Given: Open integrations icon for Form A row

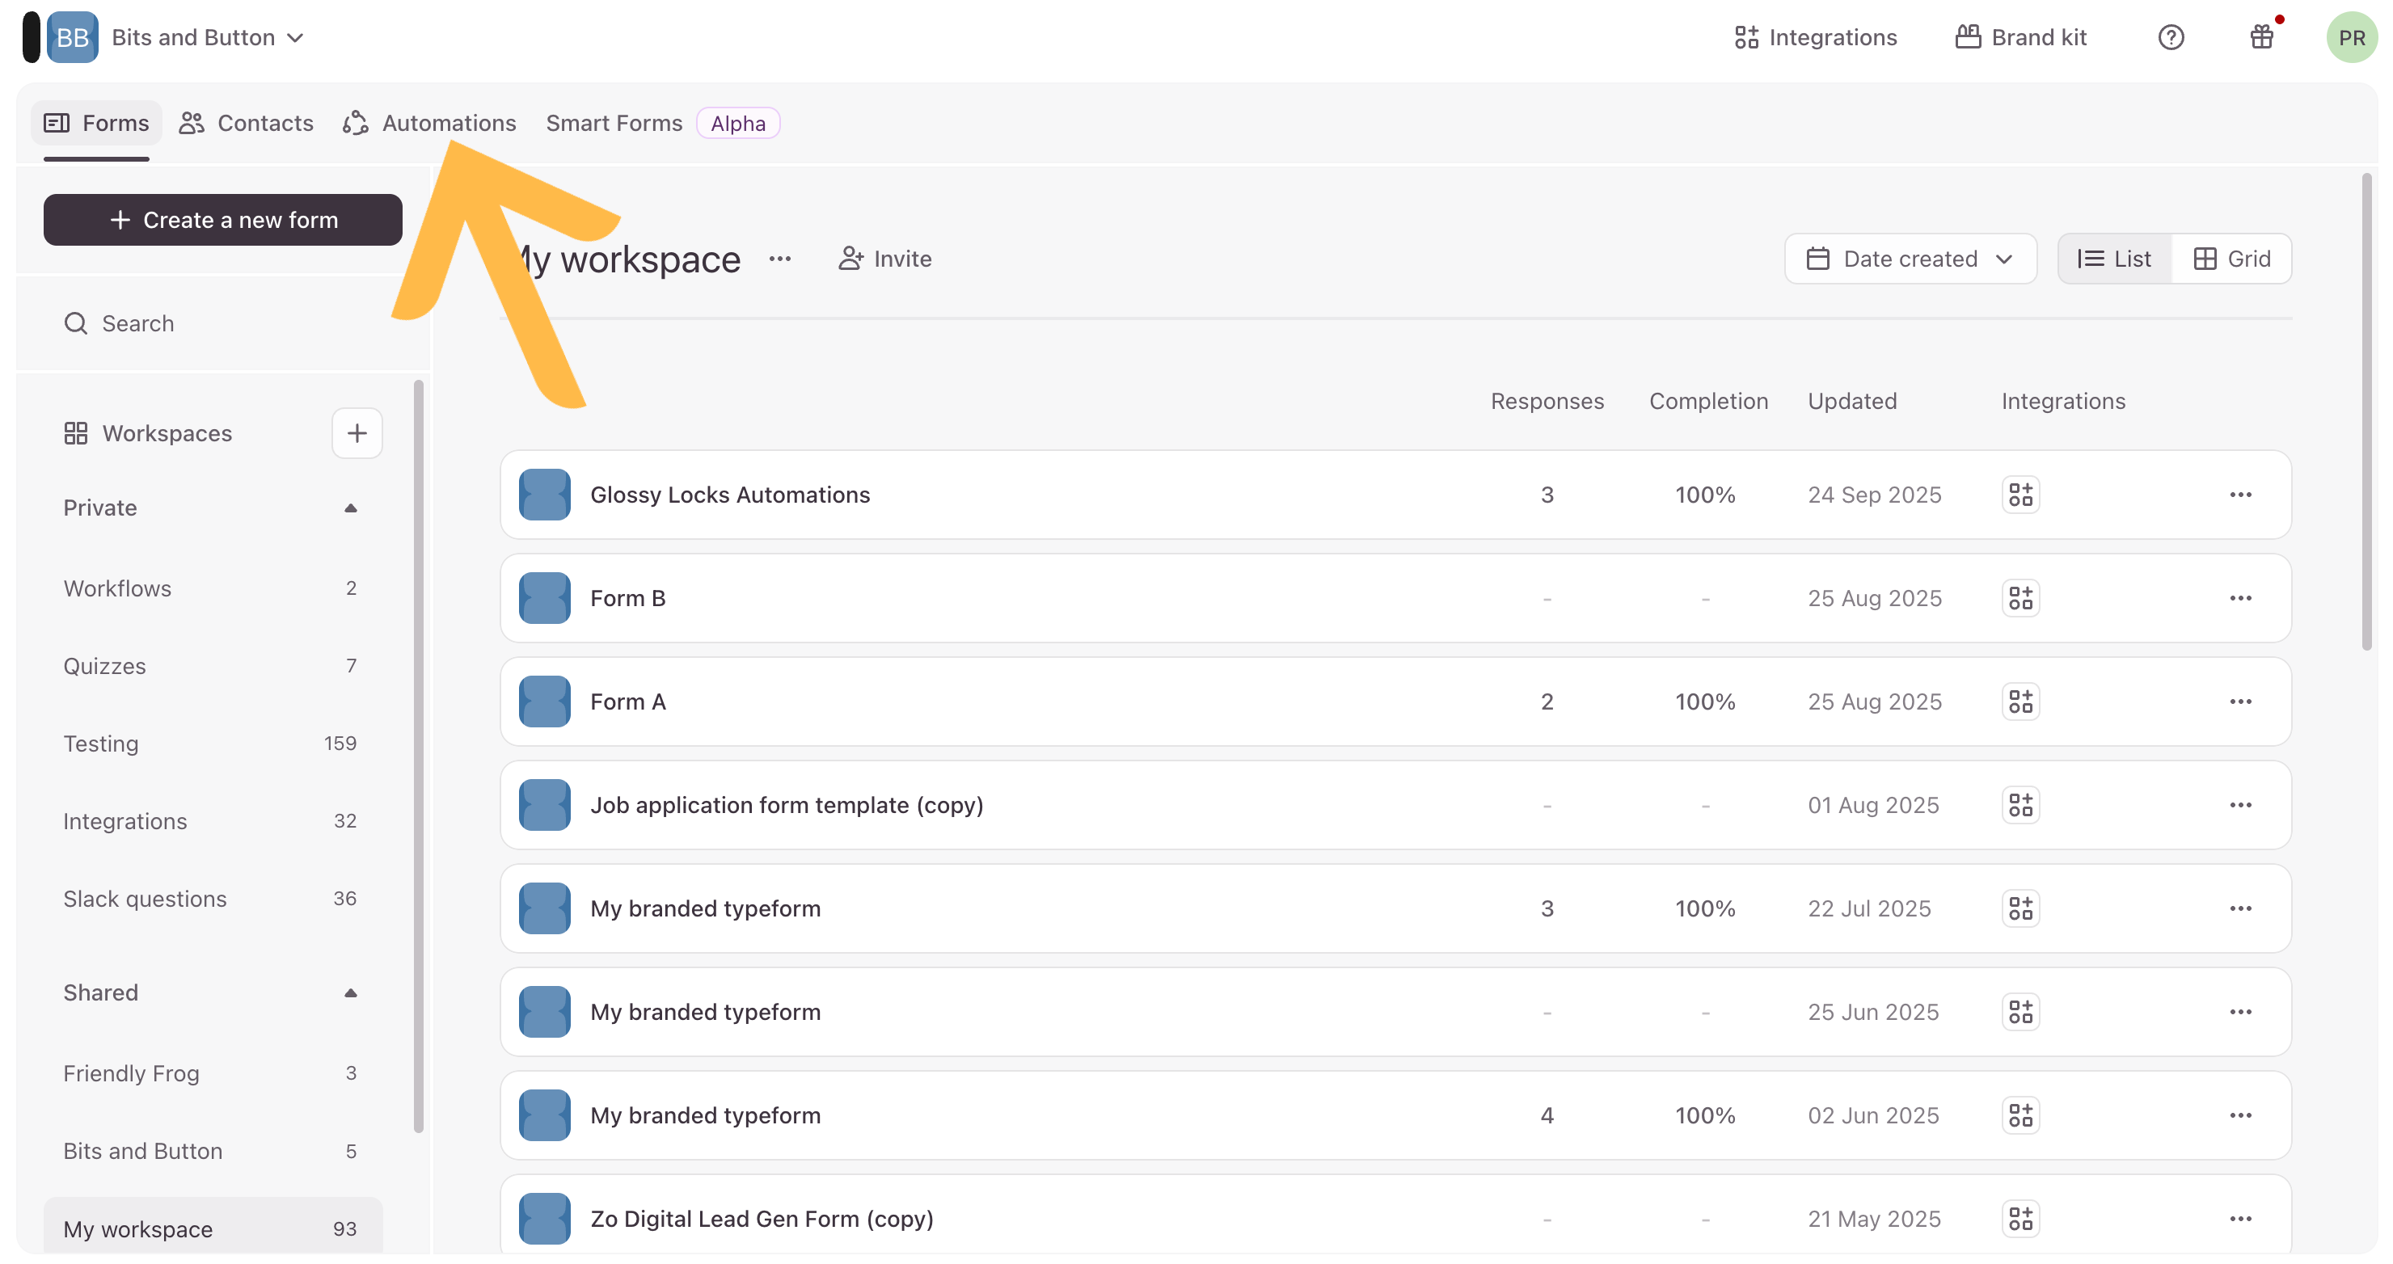Looking at the screenshot, I should [x=2019, y=702].
